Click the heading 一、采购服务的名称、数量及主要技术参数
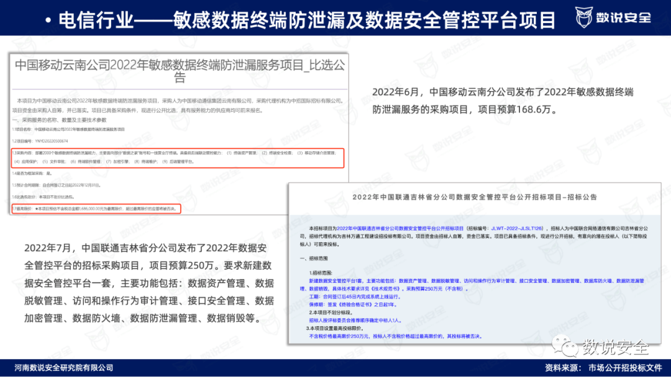 point(59,120)
